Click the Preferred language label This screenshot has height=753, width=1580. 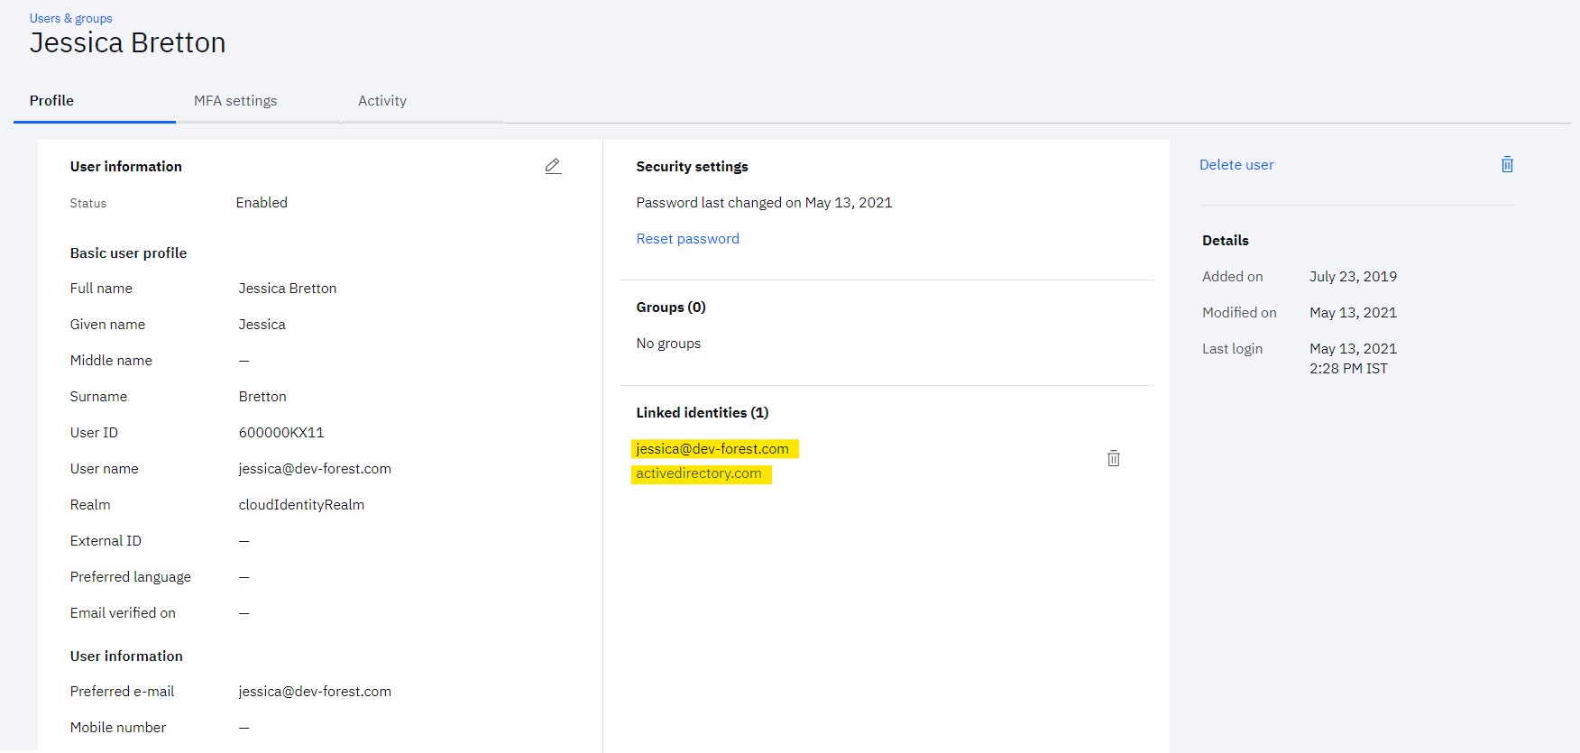click(x=131, y=577)
